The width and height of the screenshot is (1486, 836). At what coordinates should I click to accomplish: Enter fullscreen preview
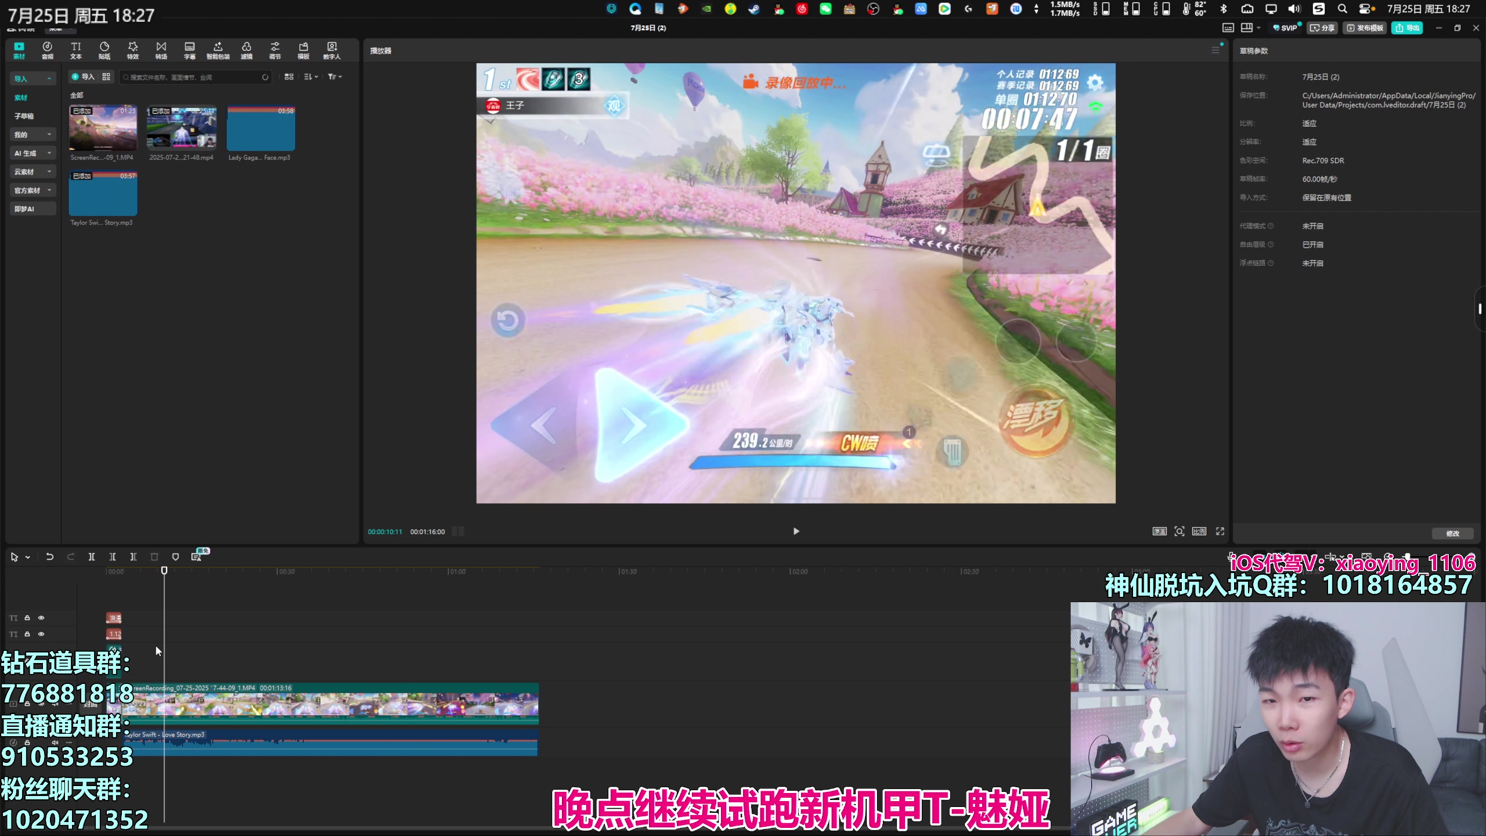(1220, 531)
